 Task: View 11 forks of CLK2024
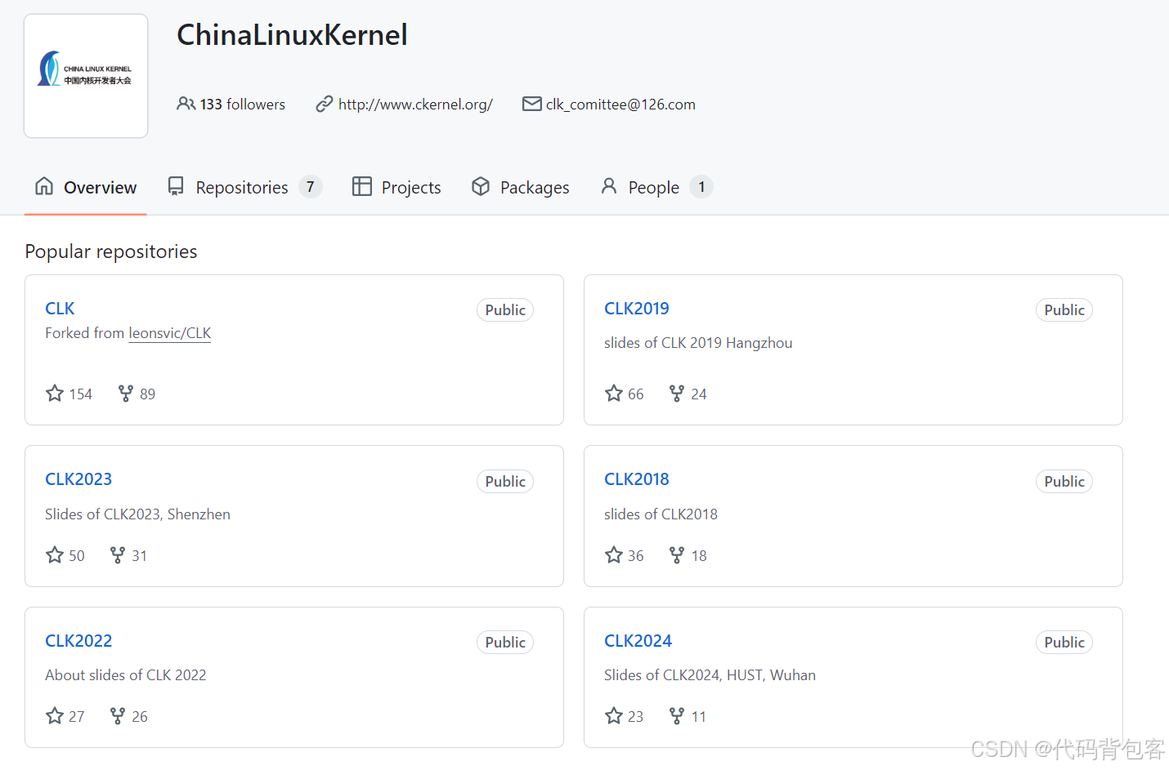(x=699, y=717)
